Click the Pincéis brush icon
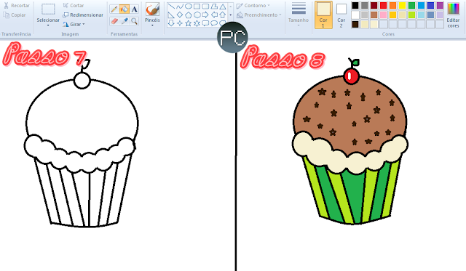The image size is (466, 271). click(152, 9)
